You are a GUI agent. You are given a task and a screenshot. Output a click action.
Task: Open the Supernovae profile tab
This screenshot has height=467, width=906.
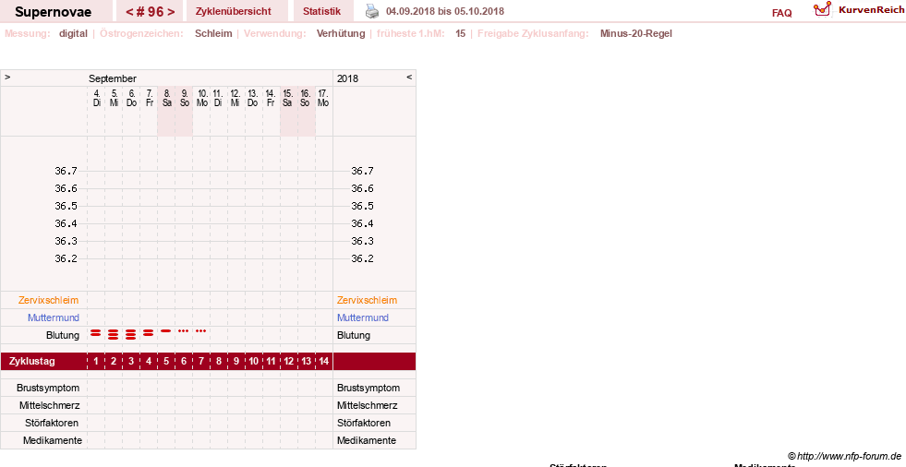pyautogui.click(x=54, y=11)
